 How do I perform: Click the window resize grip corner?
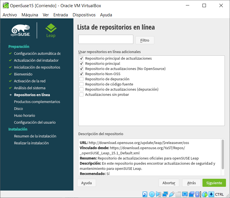pos(228,196)
